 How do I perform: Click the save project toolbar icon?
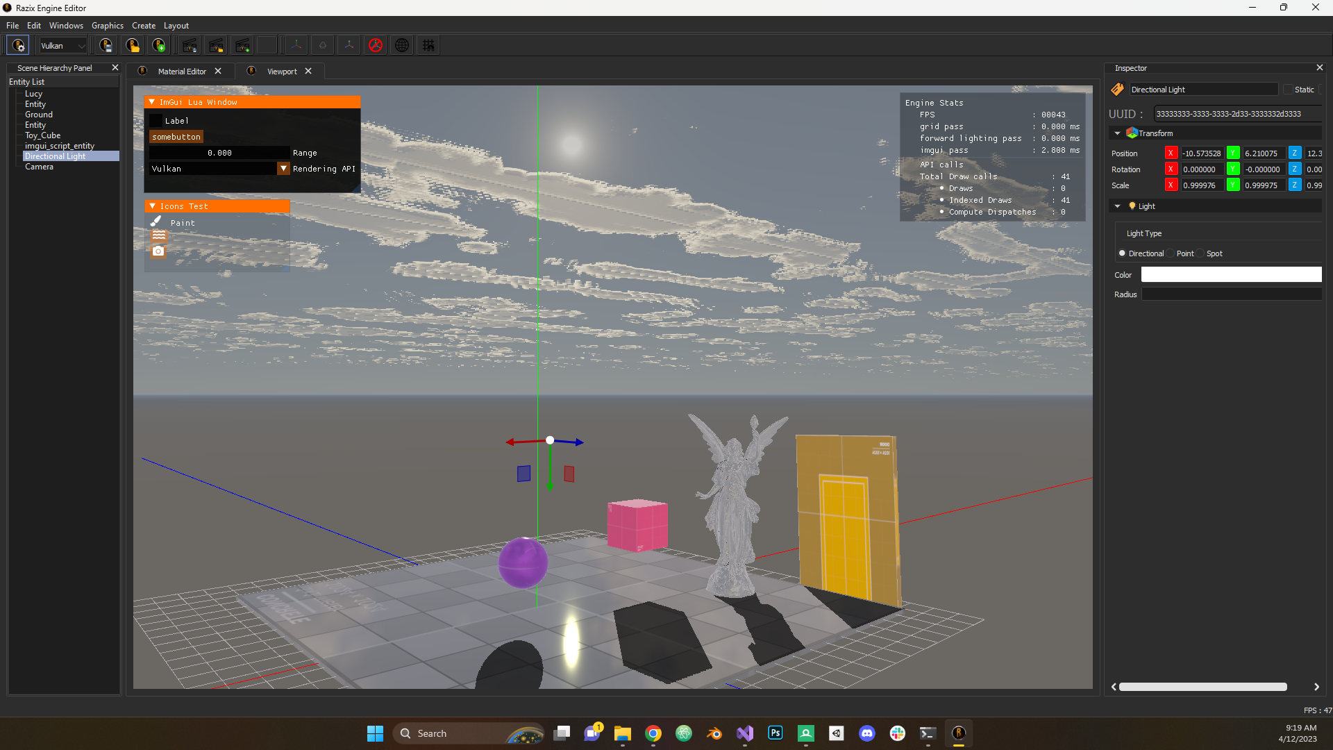pyautogui.click(x=106, y=46)
